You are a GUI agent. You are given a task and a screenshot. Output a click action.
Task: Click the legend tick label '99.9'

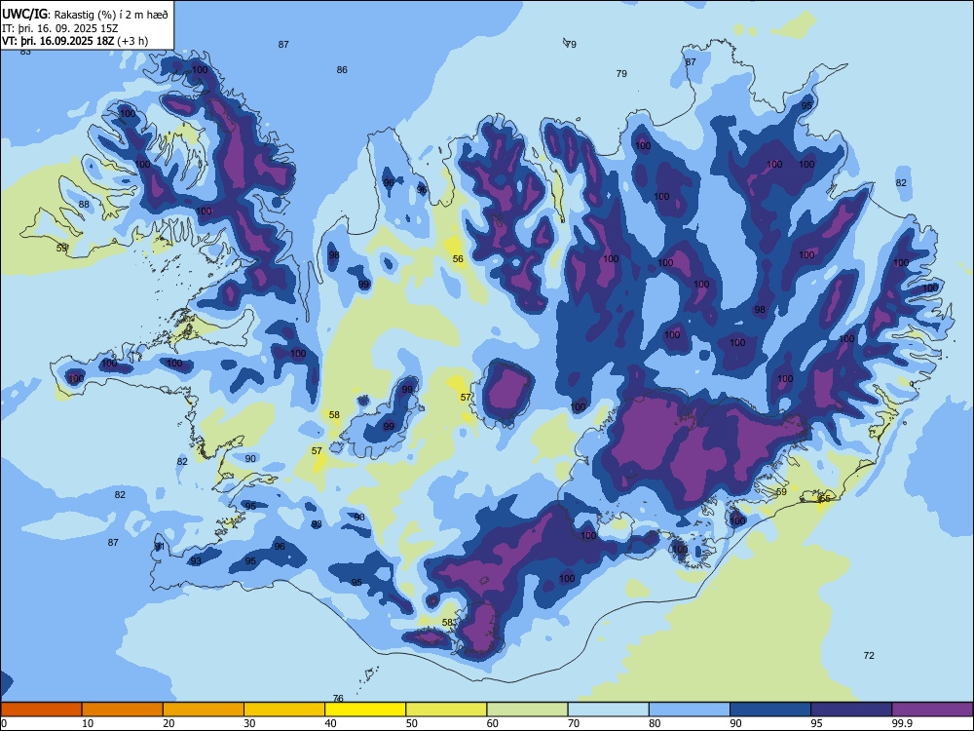(x=902, y=723)
